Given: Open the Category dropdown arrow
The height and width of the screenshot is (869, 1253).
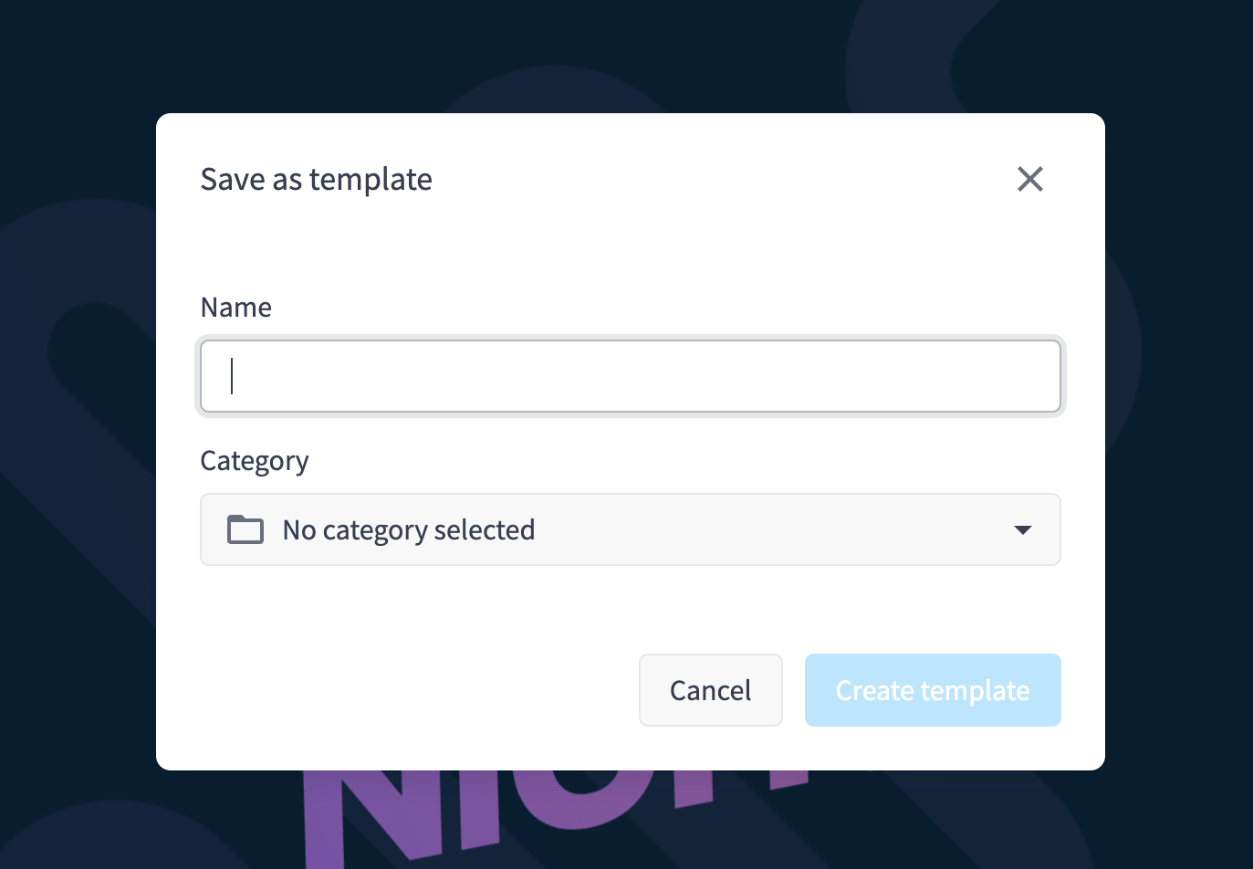Looking at the screenshot, I should coord(1022,529).
